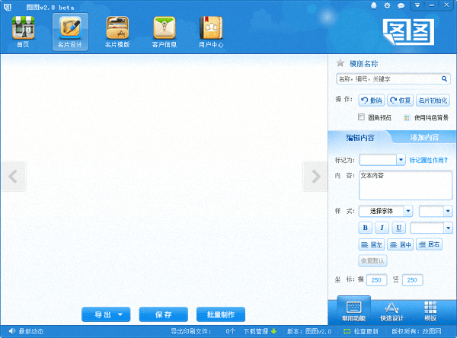Click the 版本: 图图v2.0 text
This screenshot has height=338, width=457.
[x=309, y=331]
